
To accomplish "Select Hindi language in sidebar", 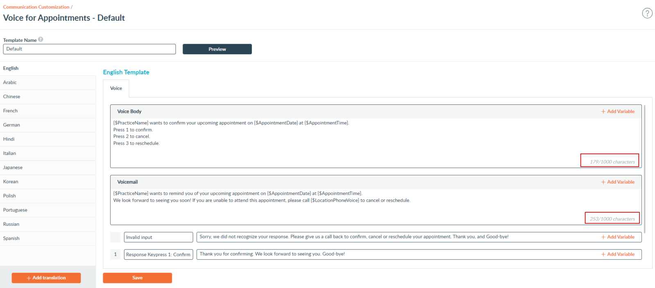I will coord(48,139).
